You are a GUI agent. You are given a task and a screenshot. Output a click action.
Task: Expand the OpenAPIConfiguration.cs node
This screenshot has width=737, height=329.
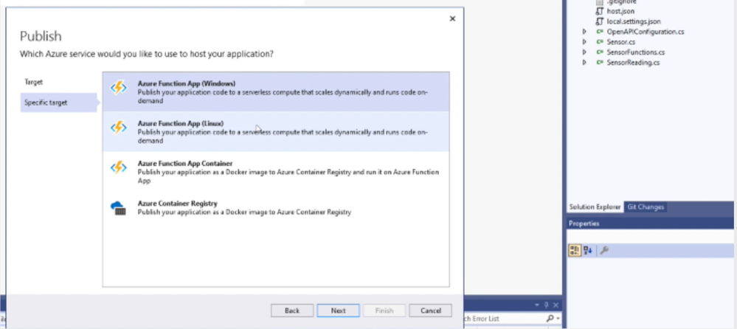click(x=584, y=32)
